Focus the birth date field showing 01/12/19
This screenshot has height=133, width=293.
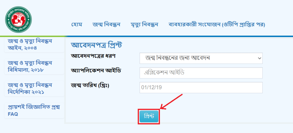click(x=201, y=88)
